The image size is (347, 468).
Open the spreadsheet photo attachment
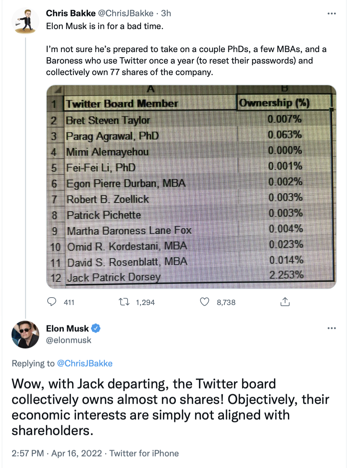[x=191, y=187]
